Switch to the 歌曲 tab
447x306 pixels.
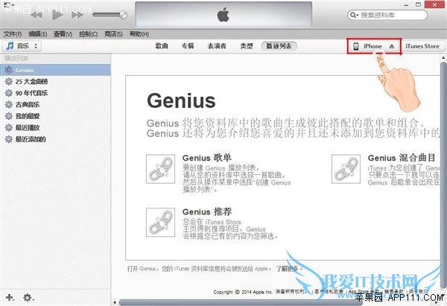pos(162,46)
